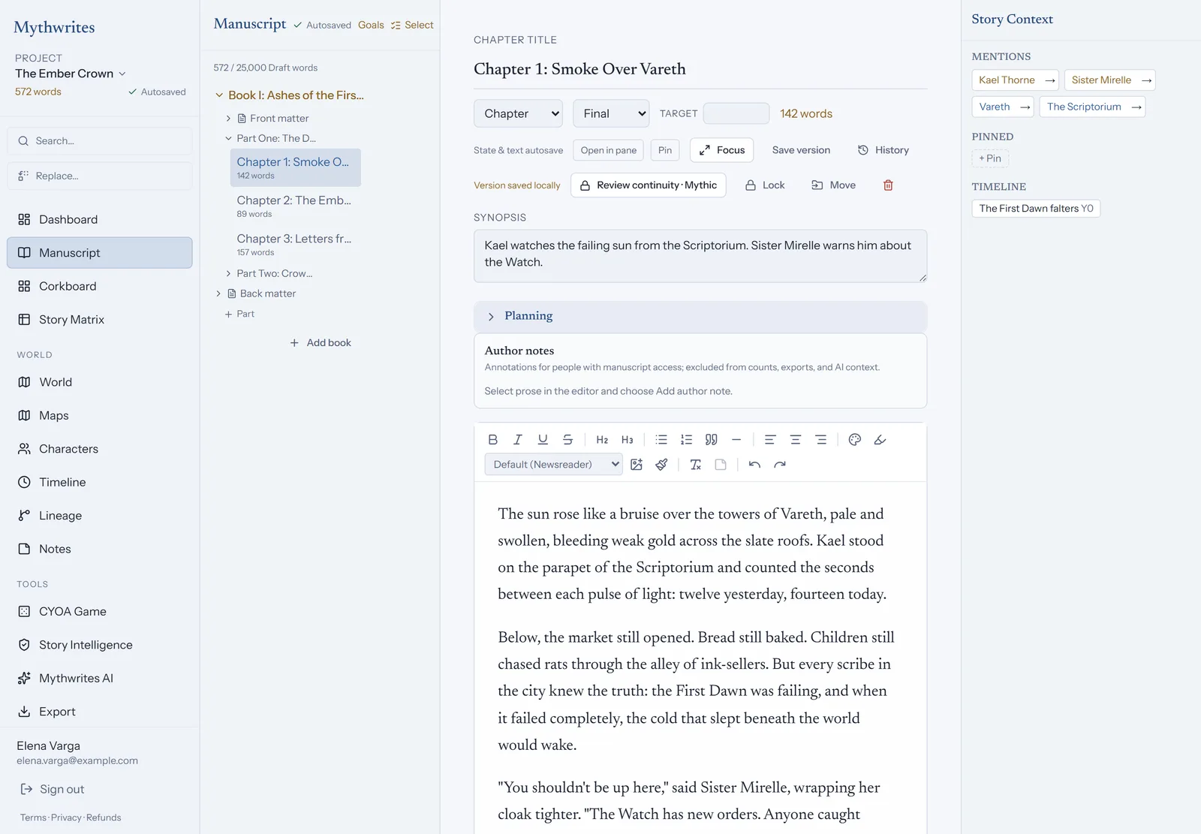Undo the last edit
1201x834 pixels.
point(754,465)
